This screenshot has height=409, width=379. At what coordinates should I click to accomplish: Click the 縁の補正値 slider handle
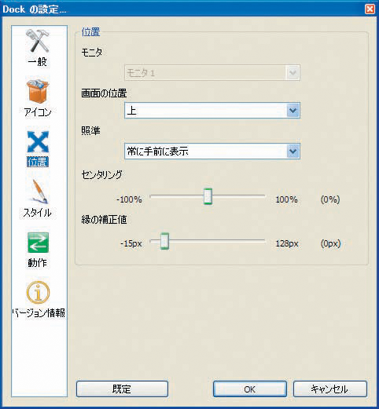point(164,241)
